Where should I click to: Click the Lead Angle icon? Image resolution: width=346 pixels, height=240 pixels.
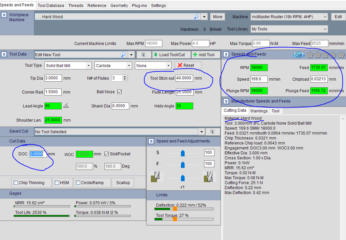[66, 106]
